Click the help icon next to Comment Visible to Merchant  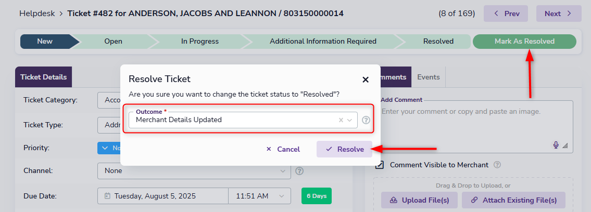point(497,165)
